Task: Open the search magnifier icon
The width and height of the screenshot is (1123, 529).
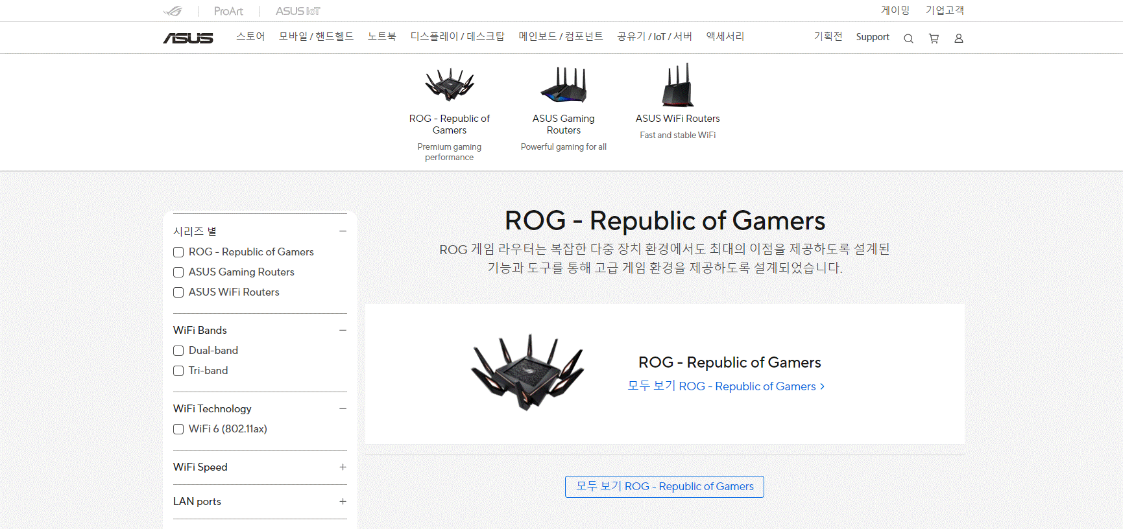Action: click(x=908, y=38)
